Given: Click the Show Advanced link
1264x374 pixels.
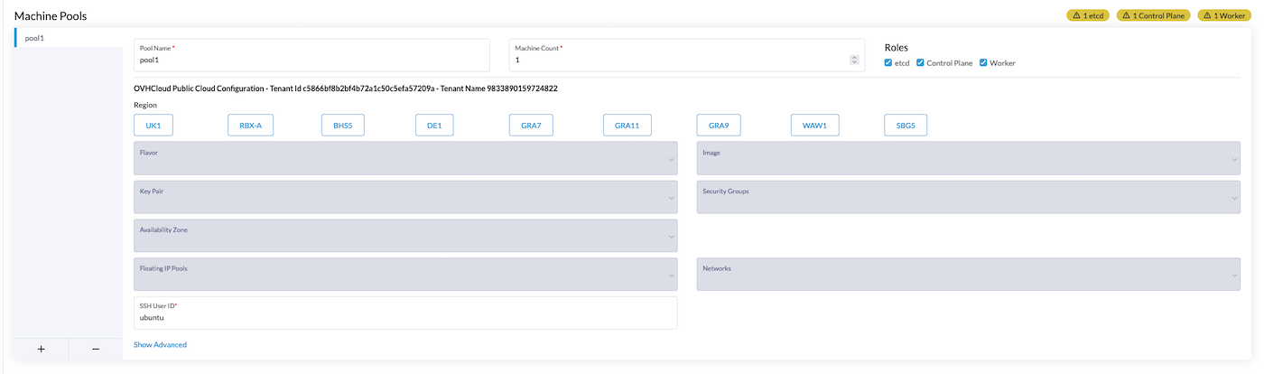Looking at the screenshot, I should coord(160,345).
